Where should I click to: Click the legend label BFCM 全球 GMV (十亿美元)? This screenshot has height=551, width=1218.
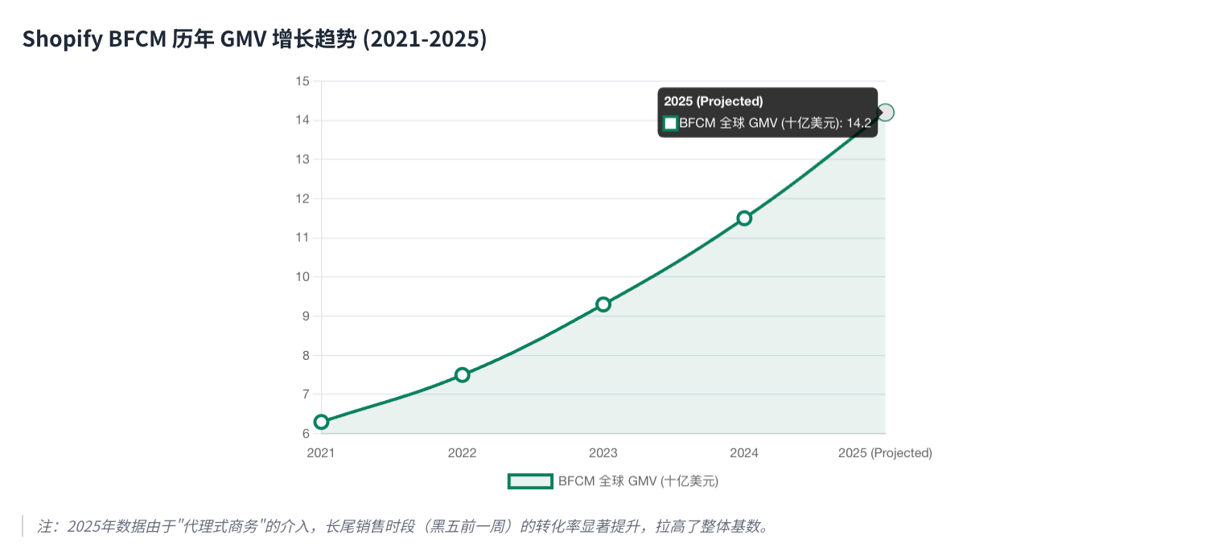pos(638,481)
